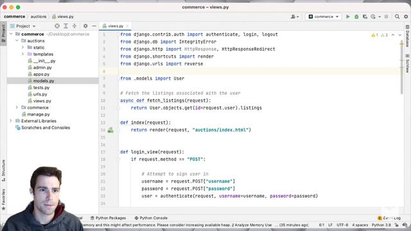The image size is (411, 231).
Task: Expand the inner commerce folder
Action: [17, 108]
